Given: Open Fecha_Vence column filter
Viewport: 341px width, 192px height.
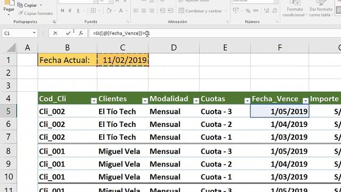Looking at the screenshot, I should coord(305,101).
